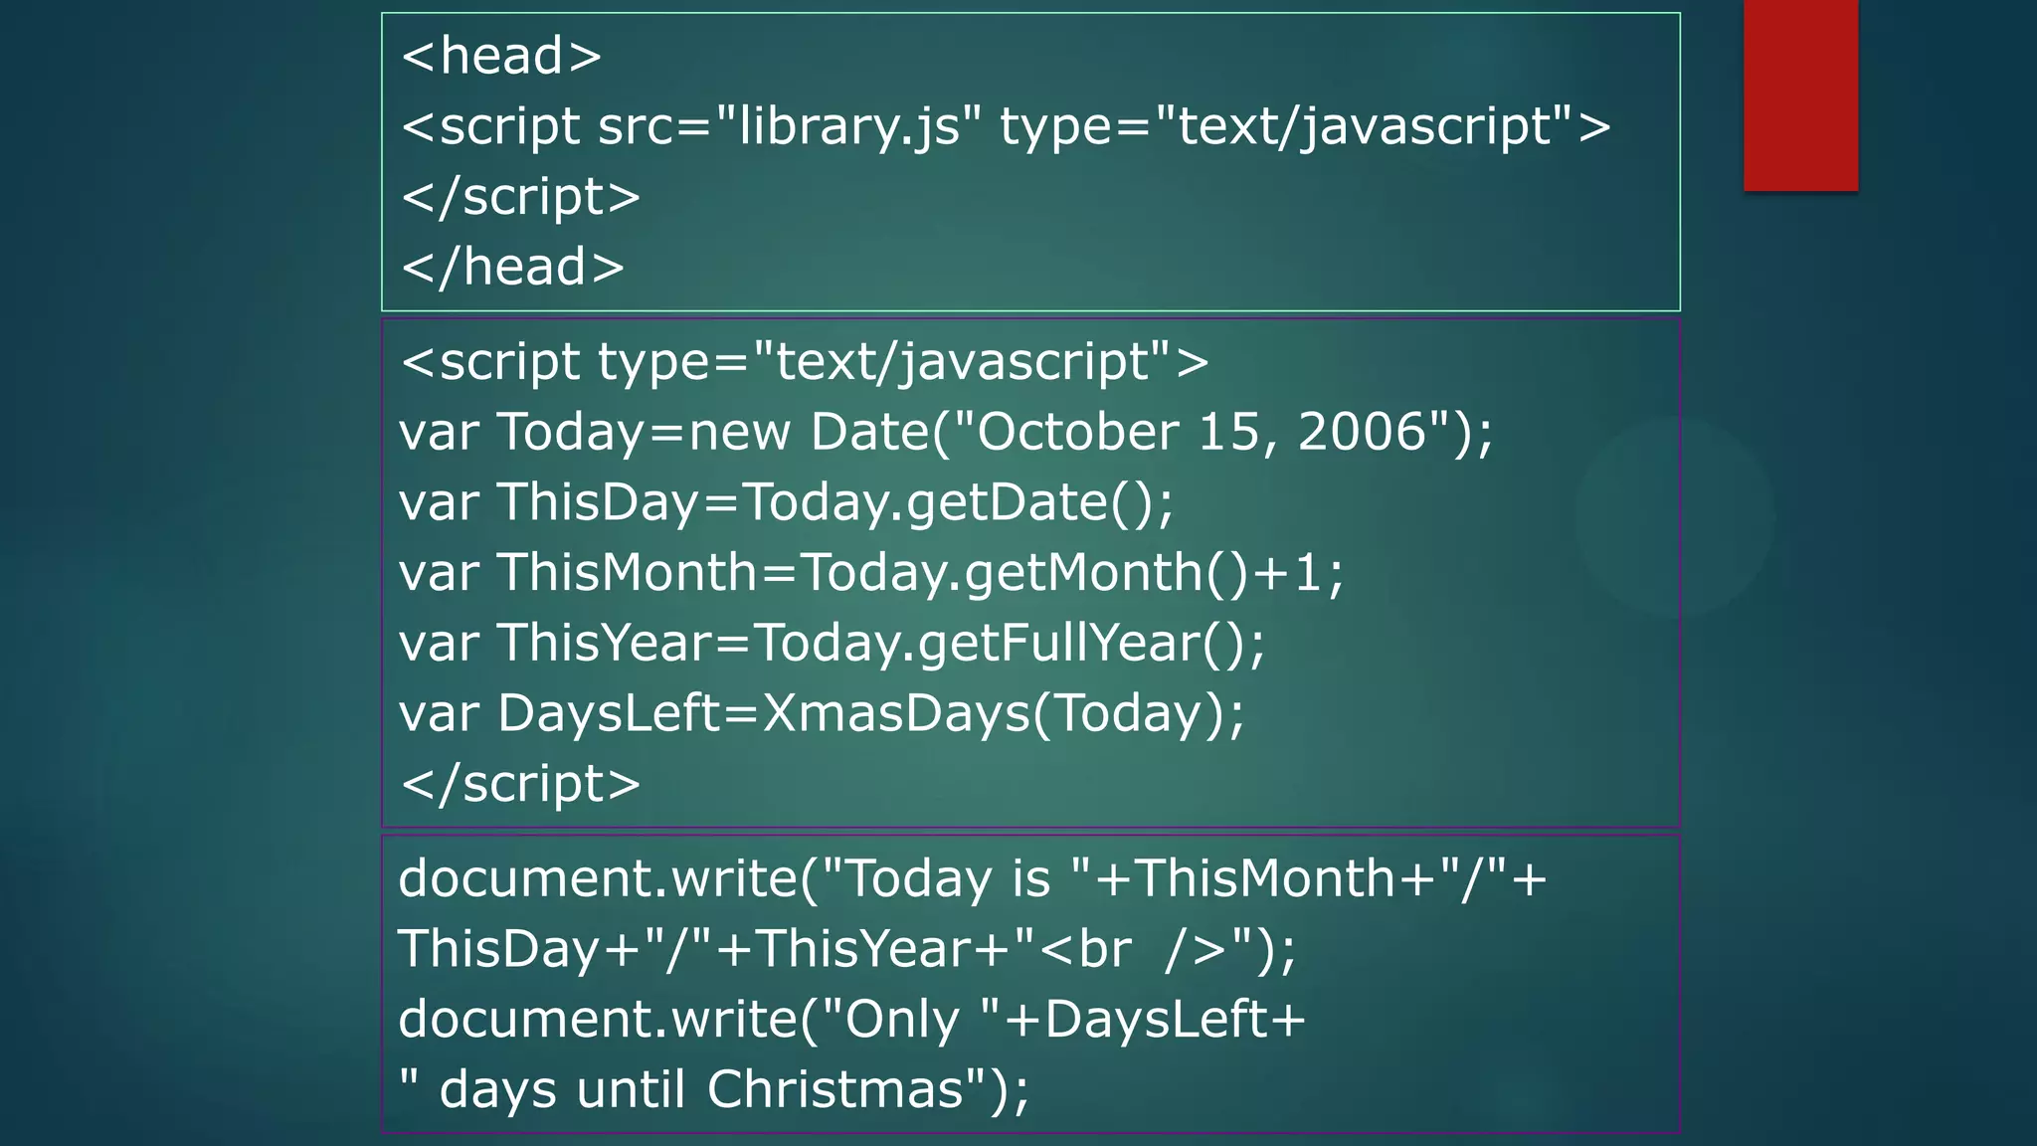Click the 'var DaysLeft=XmasDays(Today);' line
This screenshot has width=2037, height=1146.
822,714
